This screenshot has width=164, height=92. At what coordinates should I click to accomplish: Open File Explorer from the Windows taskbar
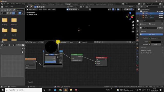(71, 90)
